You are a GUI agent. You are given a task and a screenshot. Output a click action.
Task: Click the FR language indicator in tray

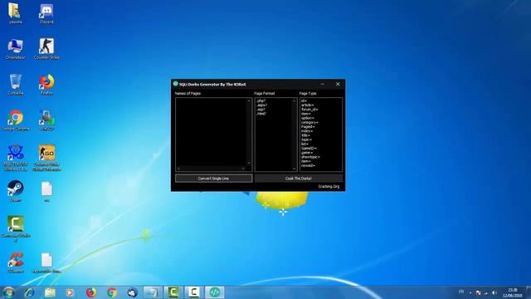461,292
